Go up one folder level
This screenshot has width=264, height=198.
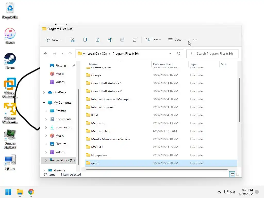(70, 54)
